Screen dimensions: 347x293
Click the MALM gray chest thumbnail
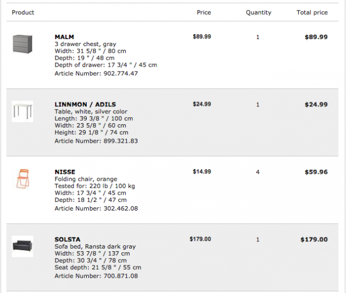(x=23, y=44)
